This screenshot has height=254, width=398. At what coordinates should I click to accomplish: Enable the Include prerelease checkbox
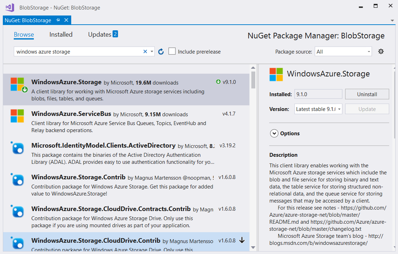coord(172,51)
